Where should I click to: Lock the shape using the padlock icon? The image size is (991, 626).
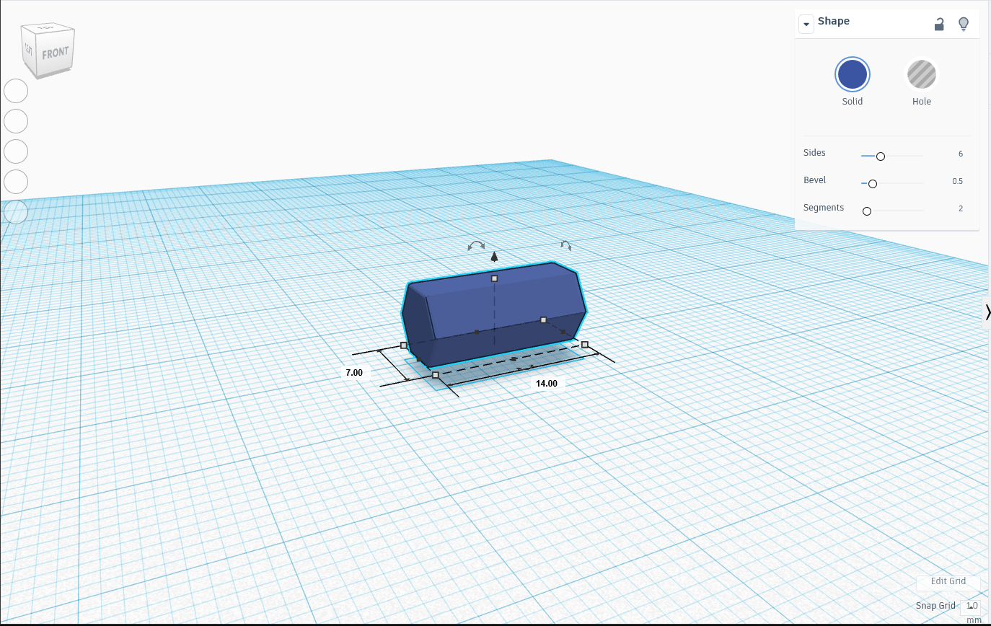pos(938,24)
